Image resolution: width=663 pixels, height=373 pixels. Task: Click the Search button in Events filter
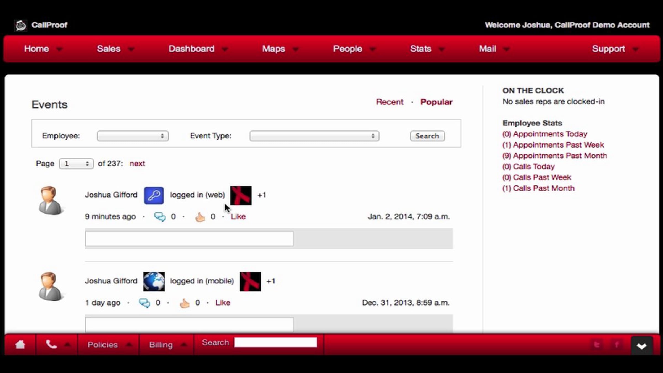(x=427, y=136)
